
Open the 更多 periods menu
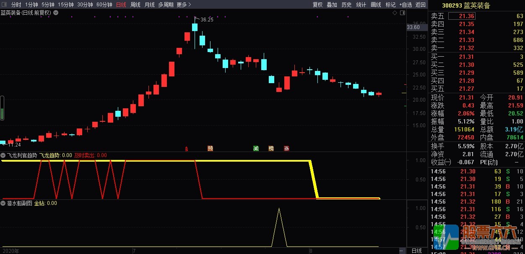point(184,5)
